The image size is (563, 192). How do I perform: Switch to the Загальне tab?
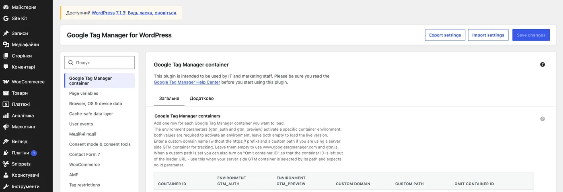point(169,98)
